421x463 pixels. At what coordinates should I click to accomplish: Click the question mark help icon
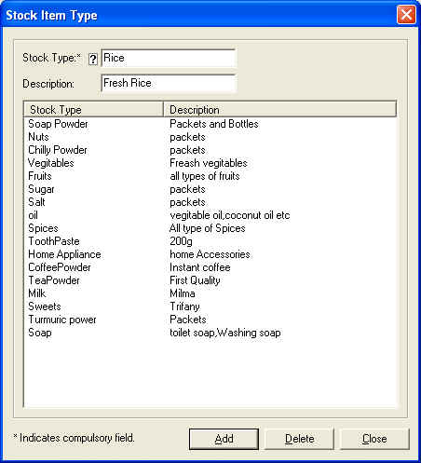tap(93, 59)
